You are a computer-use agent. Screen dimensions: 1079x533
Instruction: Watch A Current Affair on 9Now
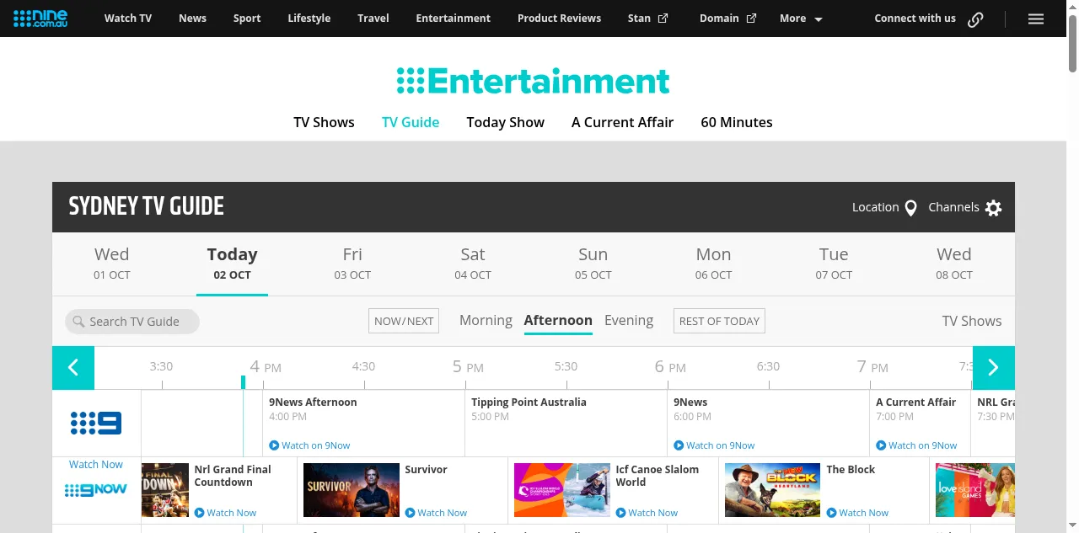click(x=916, y=445)
